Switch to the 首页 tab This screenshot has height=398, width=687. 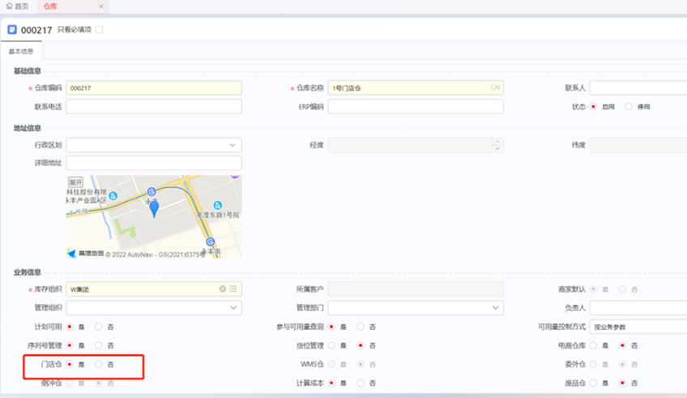[x=17, y=6]
